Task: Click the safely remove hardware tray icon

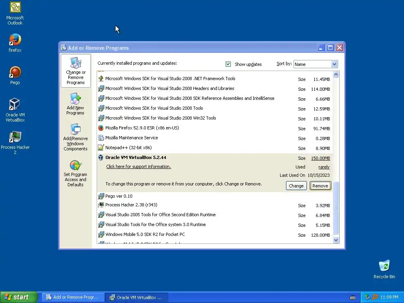Action: (x=367, y=297)
